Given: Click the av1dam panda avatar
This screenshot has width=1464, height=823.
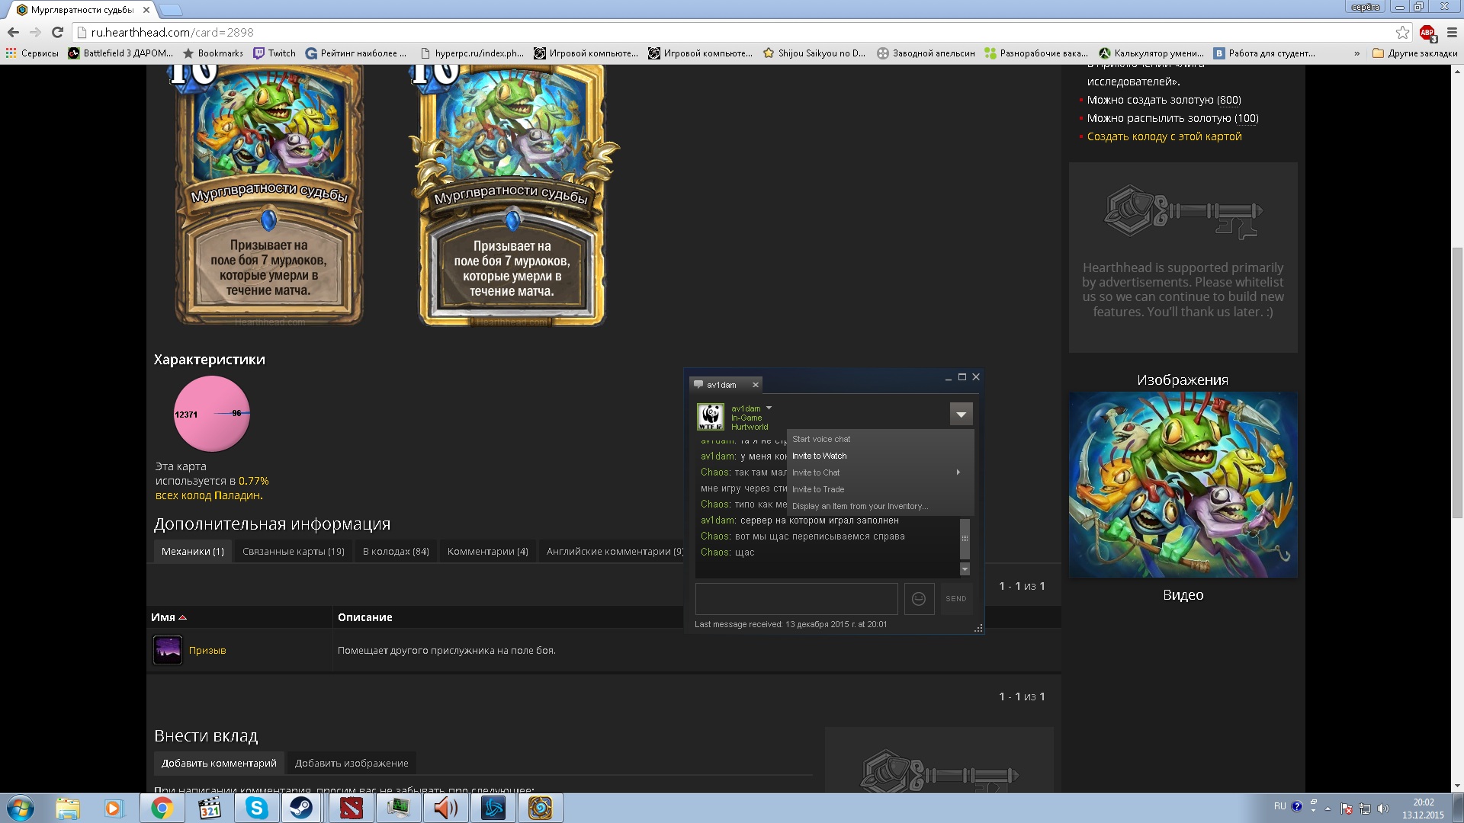Looking at the screenshot, I should [711, 417].
